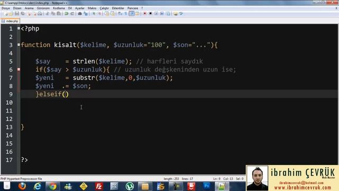Click the Close document toolbar icon
339x191 pixels.
pyautogui.click(x=29, y=14)
